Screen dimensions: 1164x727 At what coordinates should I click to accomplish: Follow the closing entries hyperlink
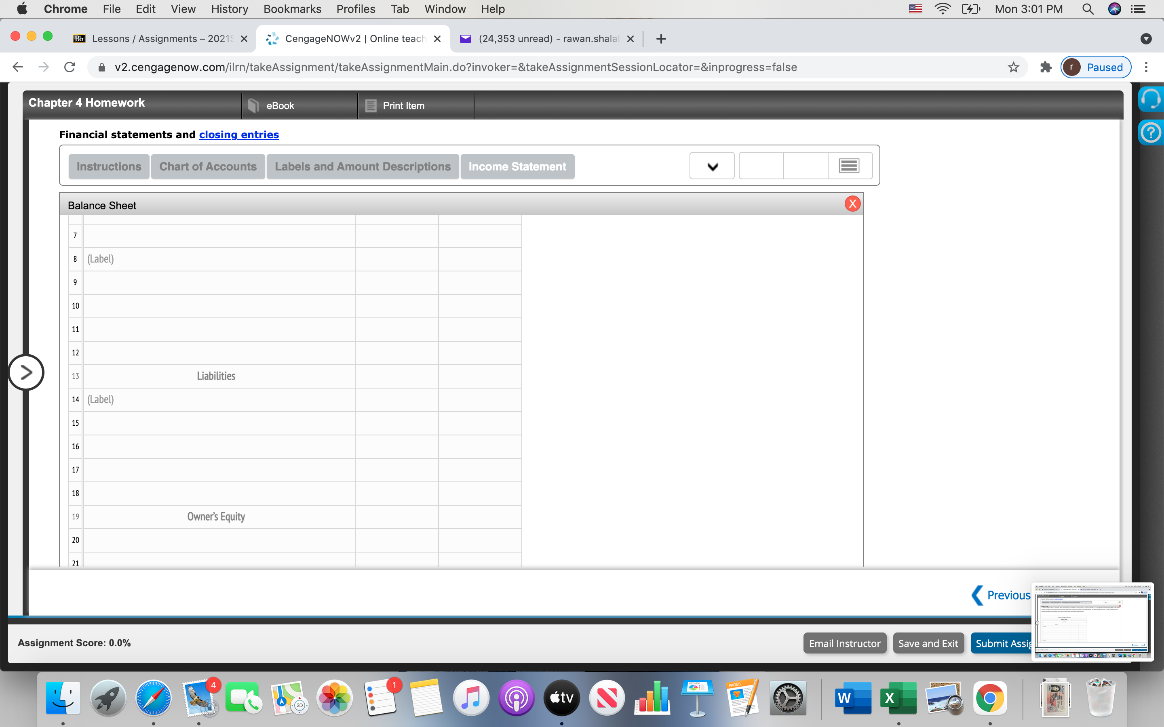(x=238, y=134)
